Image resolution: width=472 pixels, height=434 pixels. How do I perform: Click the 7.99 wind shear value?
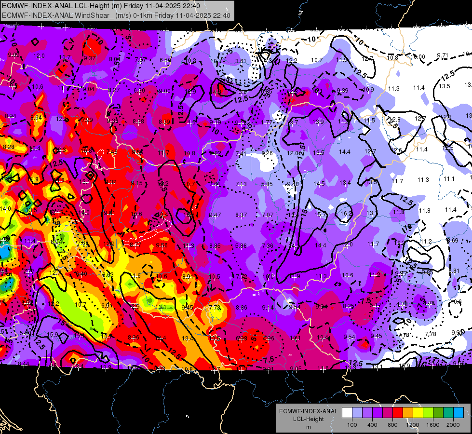(x=87, y=120)
